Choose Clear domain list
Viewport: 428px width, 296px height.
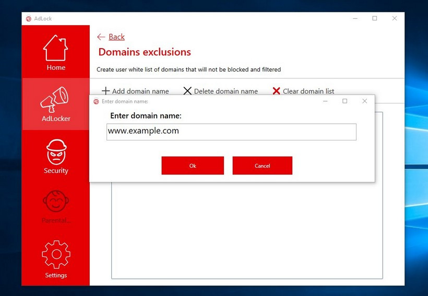(308, 91)
